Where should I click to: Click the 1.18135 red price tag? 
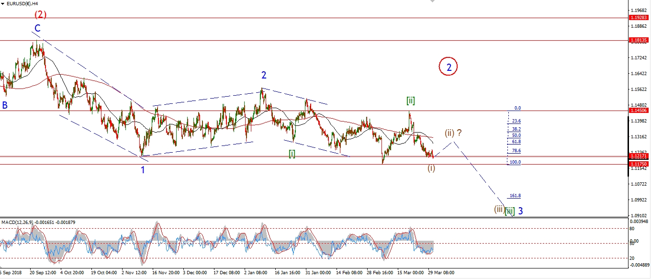tap(638, 40)
